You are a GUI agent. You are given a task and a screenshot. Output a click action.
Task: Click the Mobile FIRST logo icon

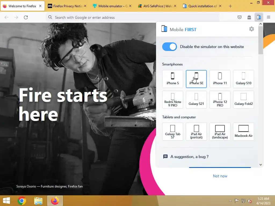[x=164, y=29]
